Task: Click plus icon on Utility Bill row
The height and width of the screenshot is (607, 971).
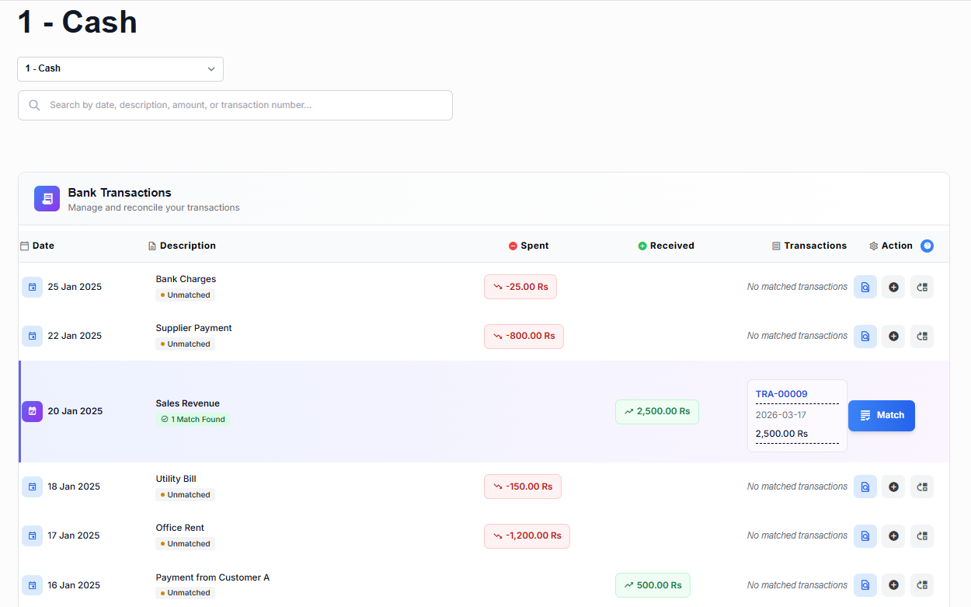Action: 893,487
